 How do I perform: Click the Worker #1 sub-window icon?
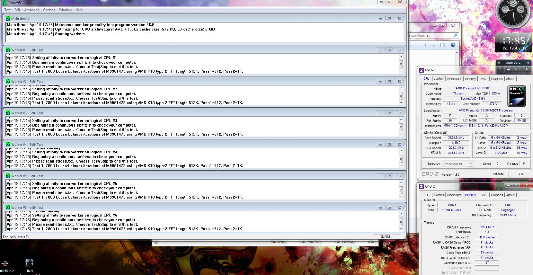click(8, 50)
